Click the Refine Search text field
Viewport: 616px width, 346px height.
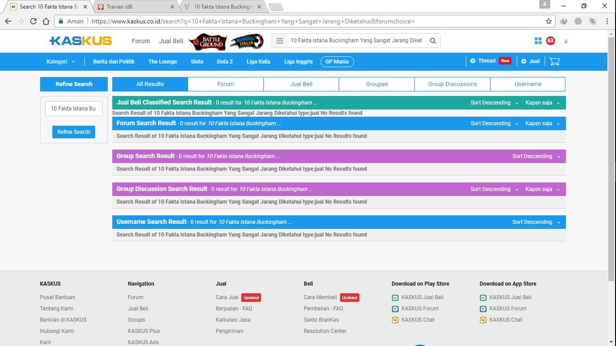(74, 109)
